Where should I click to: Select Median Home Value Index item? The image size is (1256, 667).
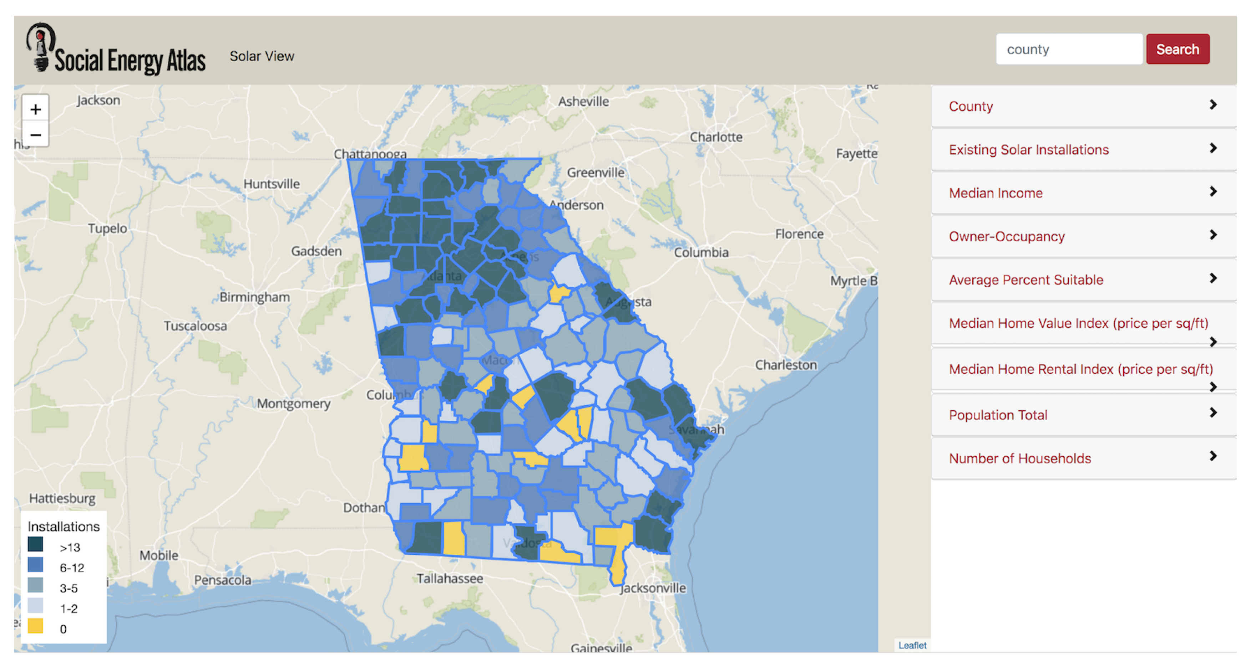(x=1078, y=323)
